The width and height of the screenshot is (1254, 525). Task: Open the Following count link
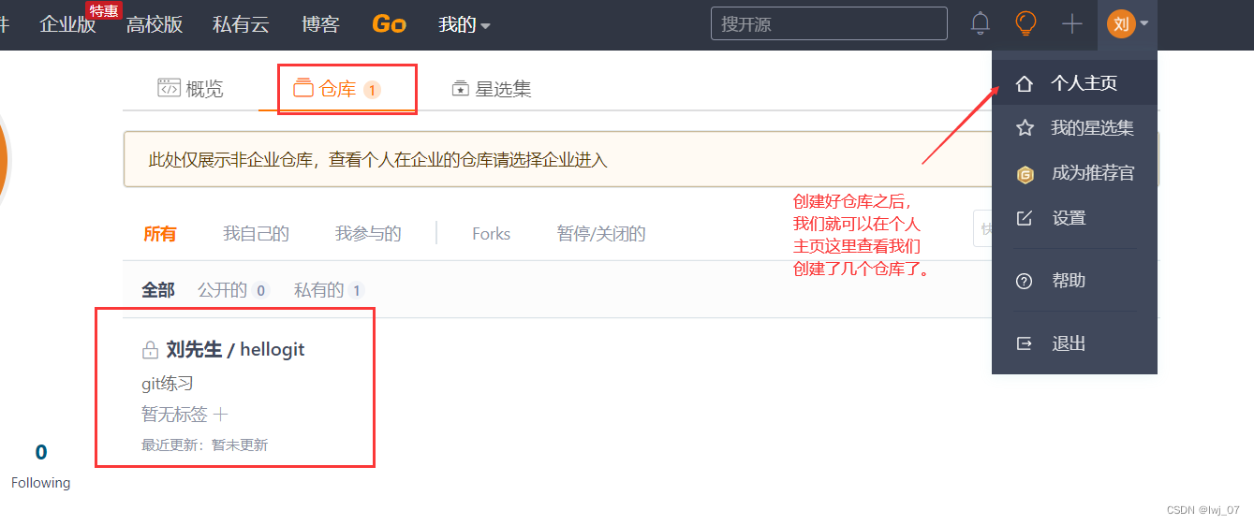point(40,465)
